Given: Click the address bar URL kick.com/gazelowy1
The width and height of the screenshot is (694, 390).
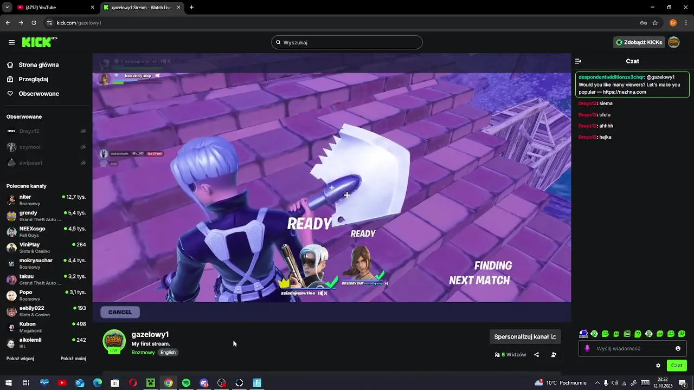Looking at the screenshot, I should click(79, 23).
